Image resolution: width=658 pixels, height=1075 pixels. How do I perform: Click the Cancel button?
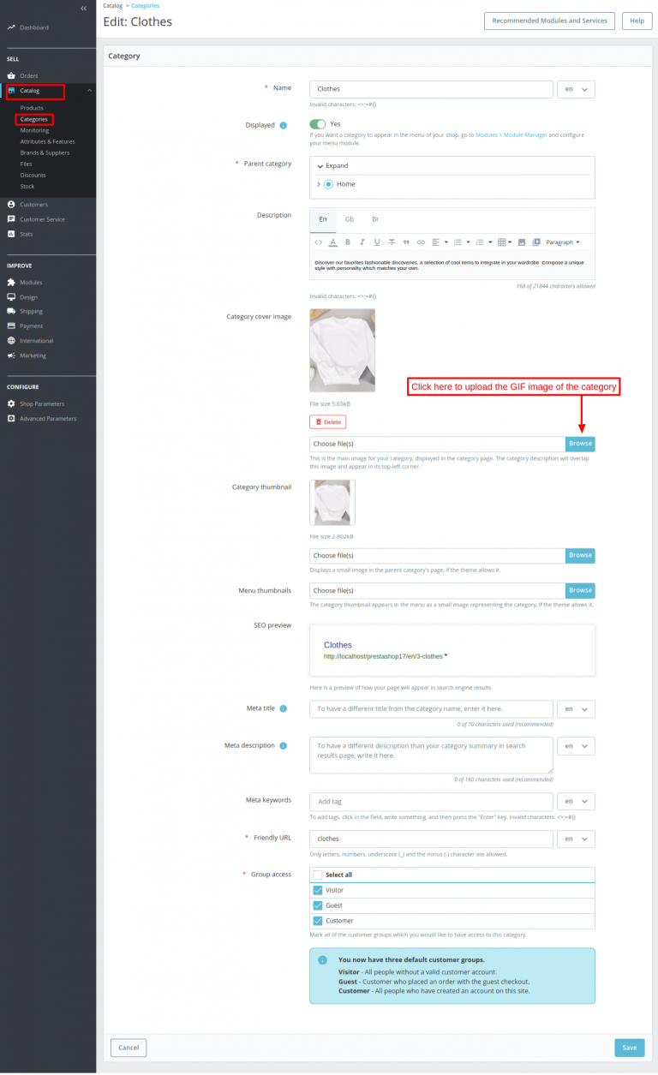click(129, 1048)
